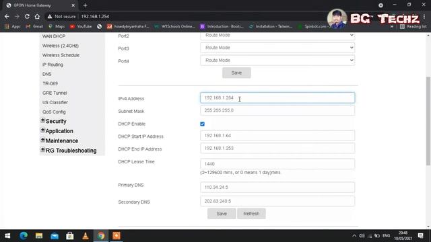Viewport: 431px width, 242px height.
Task: Open the Windows Start menu
Action: [7, 236]
